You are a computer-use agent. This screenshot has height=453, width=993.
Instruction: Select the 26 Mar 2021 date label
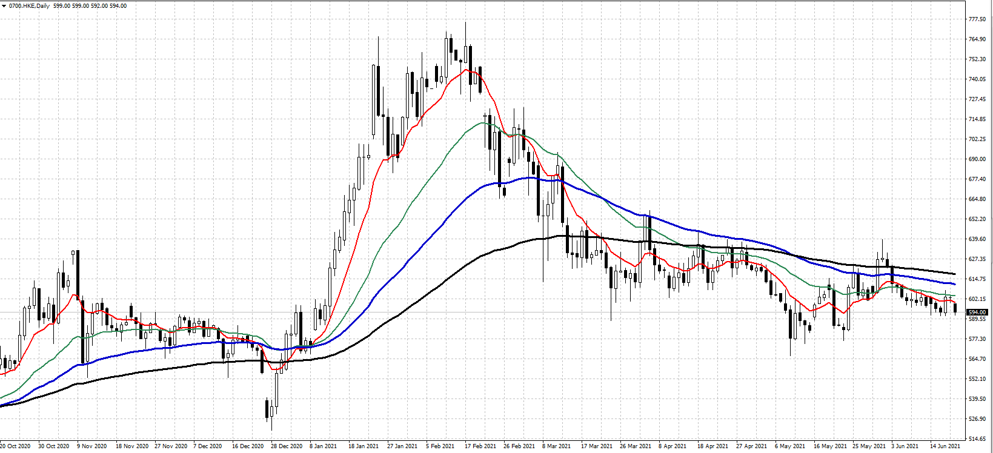pyautogui.click(x=636, y=446)
